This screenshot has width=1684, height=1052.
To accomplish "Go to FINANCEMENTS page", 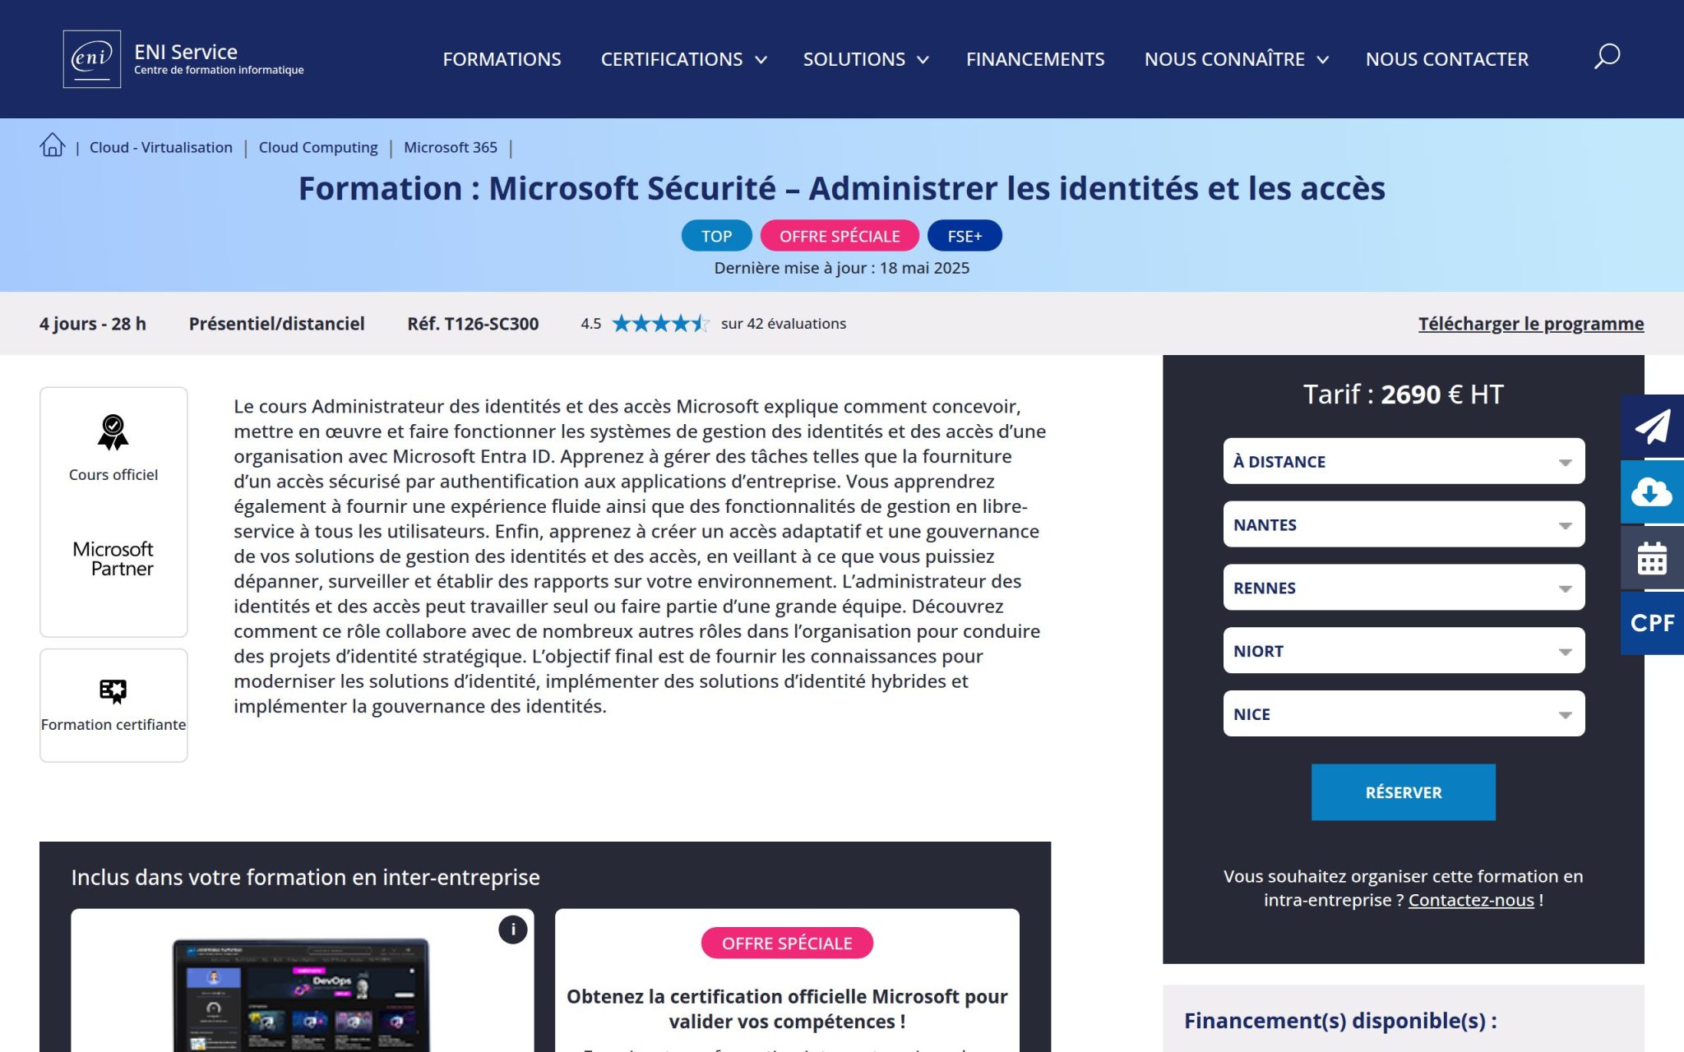I will click(1035, 59).
